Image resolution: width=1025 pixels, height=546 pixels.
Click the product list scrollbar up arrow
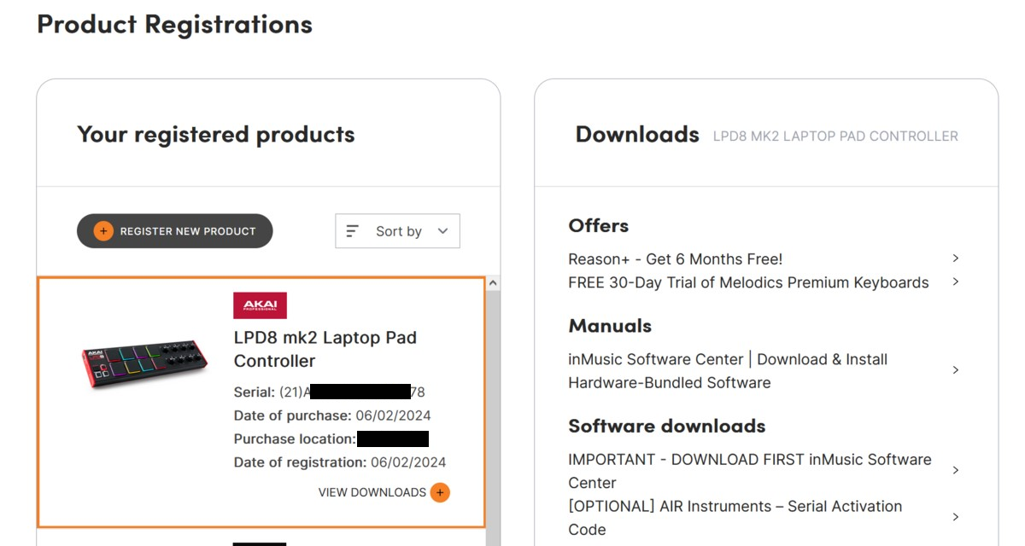click(493, 283)
